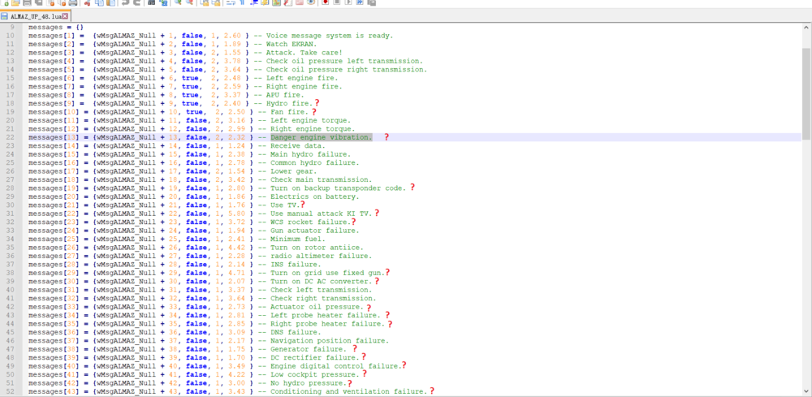Click the 'radio altimeter failure.' comment
Screen dimensions: 812x397
[321, 257]
